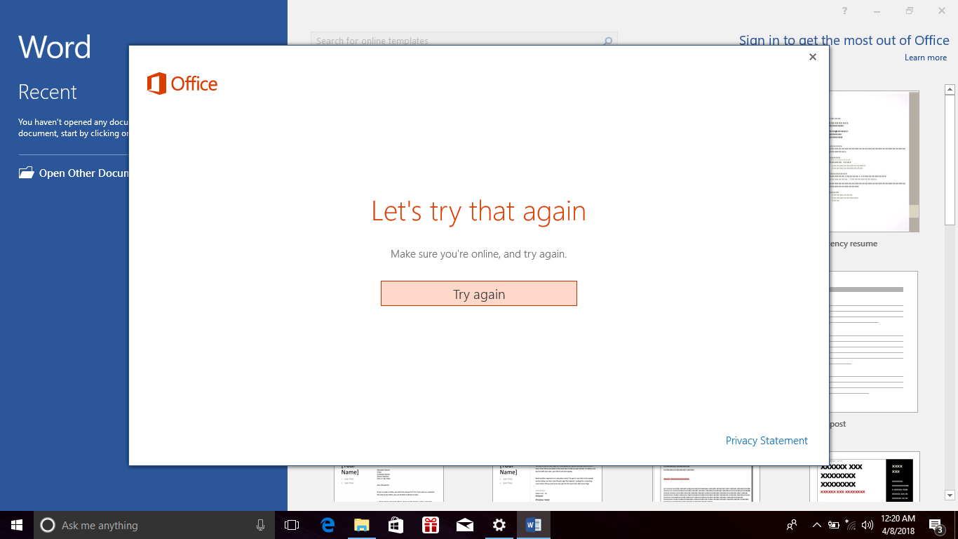Open the Microsoft Store taskbar icon
The height and width of the screenshot is (539, 958).
(396, 525)
